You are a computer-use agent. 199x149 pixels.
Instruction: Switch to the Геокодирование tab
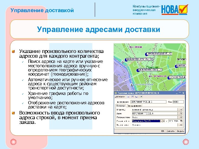click(x=134, y=106)
